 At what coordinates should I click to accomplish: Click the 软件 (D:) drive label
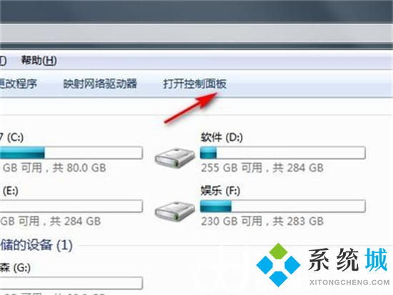coord(222,137)
